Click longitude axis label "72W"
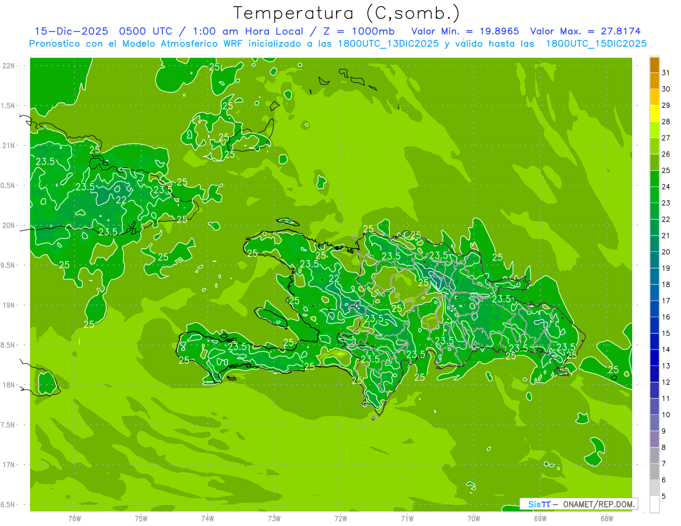Image resolution: width=681 pixels, height=526 pixels. (340, 518)
